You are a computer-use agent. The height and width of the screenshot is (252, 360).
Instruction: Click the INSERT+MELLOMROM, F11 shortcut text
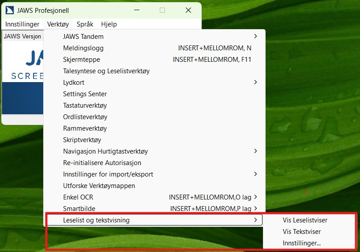click(212, 60)
